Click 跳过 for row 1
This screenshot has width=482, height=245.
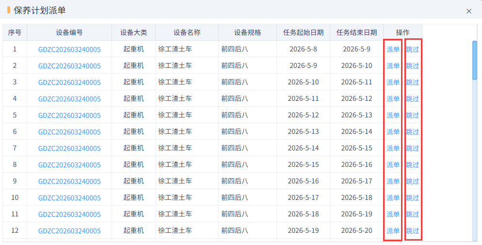click(x=413, y=49)
